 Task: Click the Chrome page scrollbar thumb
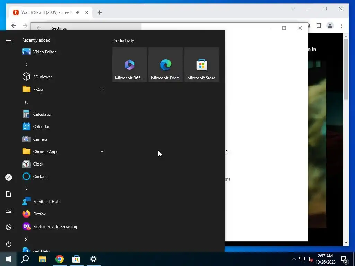pos(346,69)
